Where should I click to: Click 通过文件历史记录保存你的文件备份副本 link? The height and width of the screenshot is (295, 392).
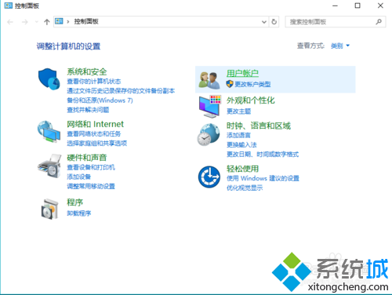click(x=121, y=91)
